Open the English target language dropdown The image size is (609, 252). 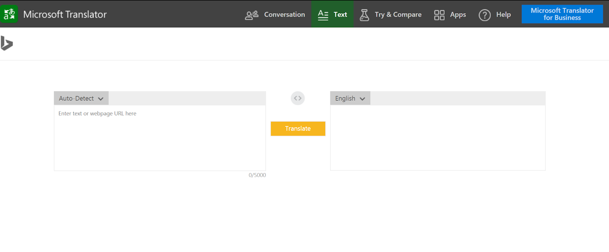[350, 98]
